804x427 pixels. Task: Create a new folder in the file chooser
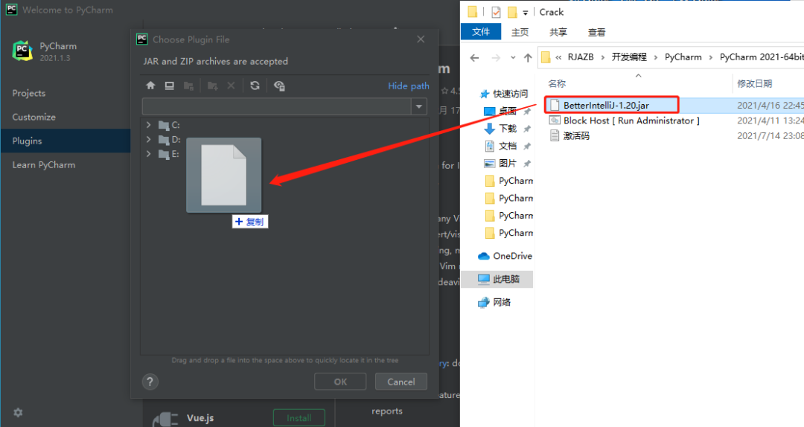pos(212,86)
